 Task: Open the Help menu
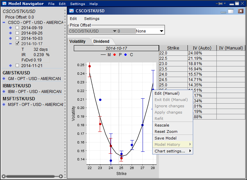tap(93, 4)
